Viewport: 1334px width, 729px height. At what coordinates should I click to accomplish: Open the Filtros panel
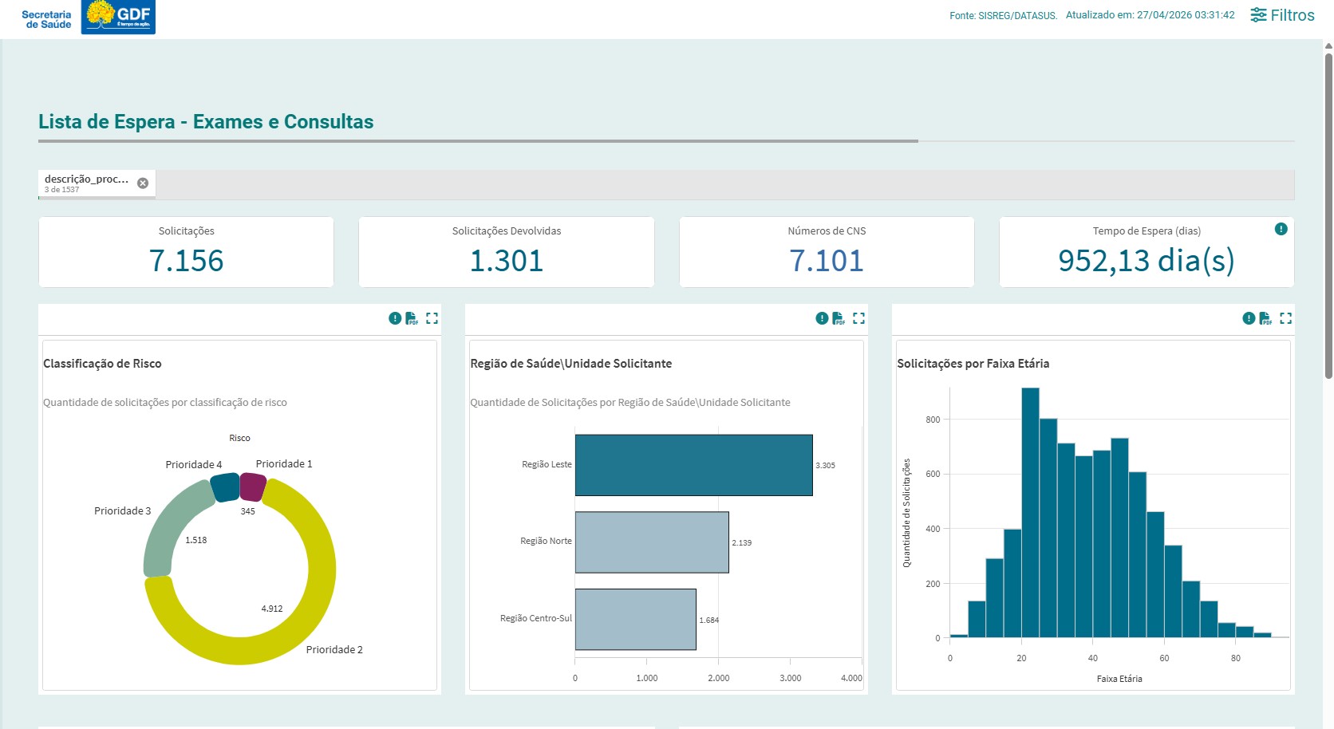pyautogui.click(x=1282, y=15)
